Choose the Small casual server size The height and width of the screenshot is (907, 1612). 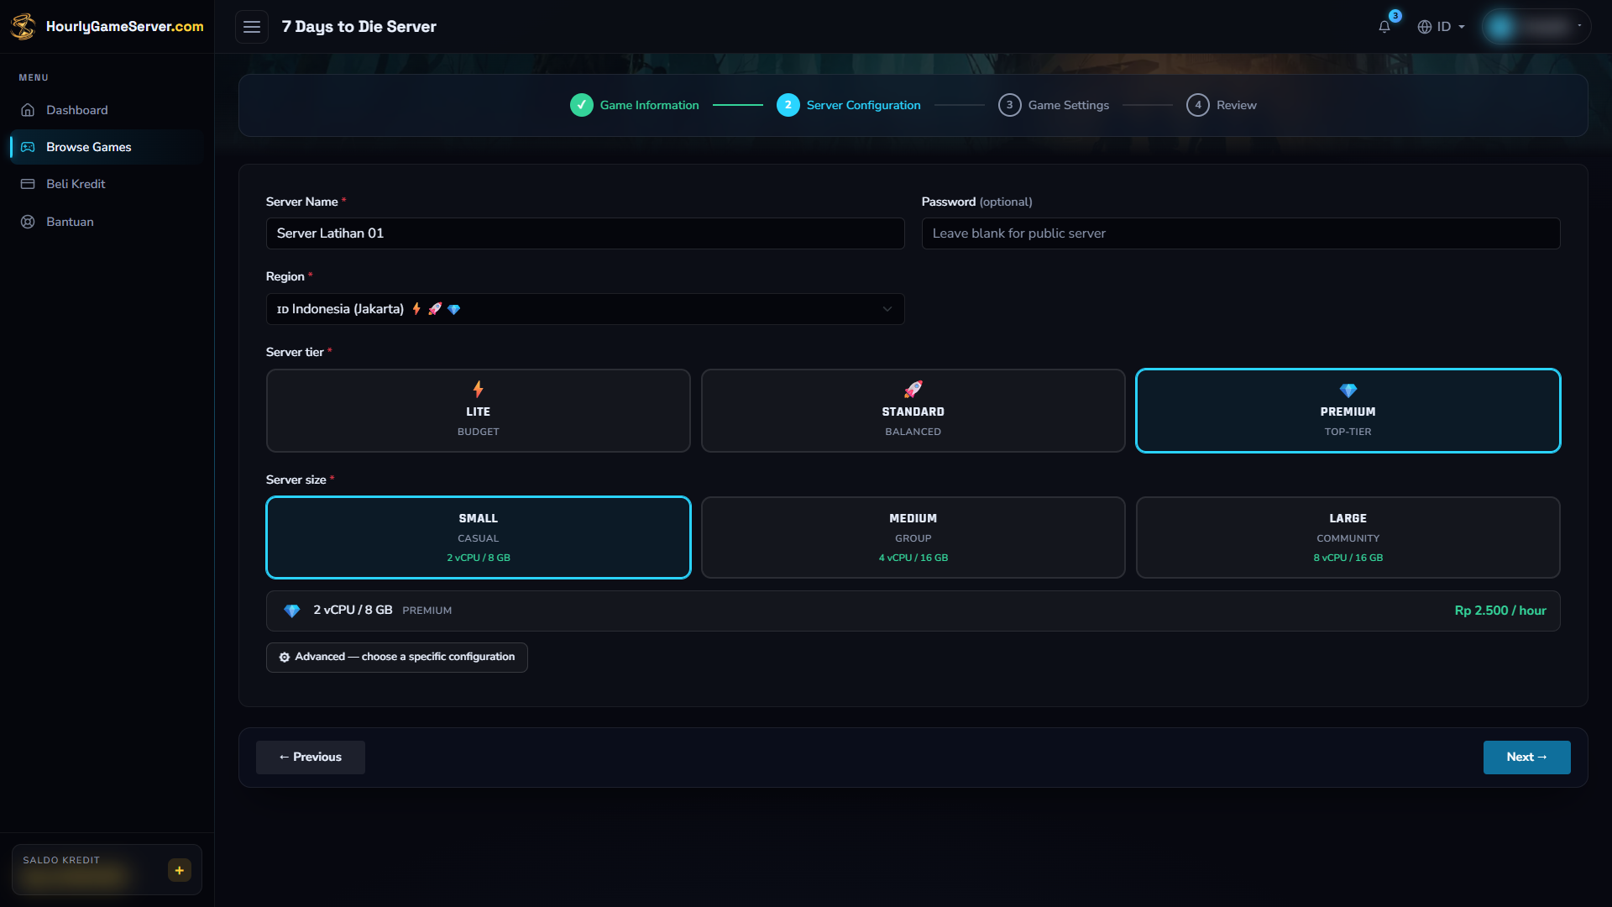(479, 537)
